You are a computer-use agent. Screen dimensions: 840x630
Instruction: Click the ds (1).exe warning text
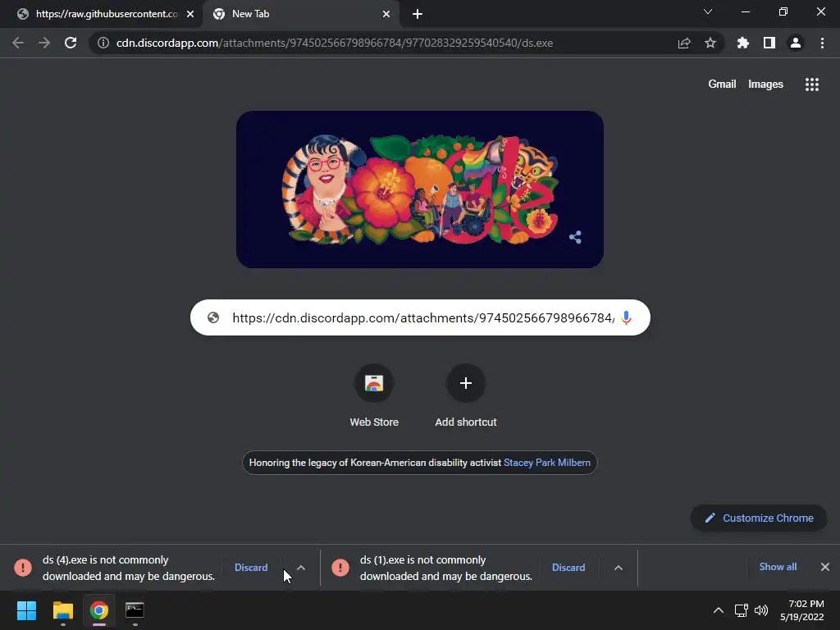pyautogui.click(x=446, y=568)
